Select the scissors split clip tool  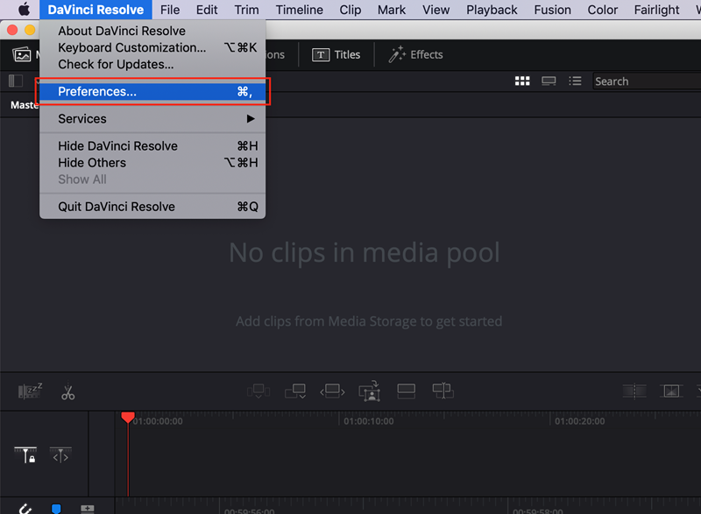(x=68, y=391)
